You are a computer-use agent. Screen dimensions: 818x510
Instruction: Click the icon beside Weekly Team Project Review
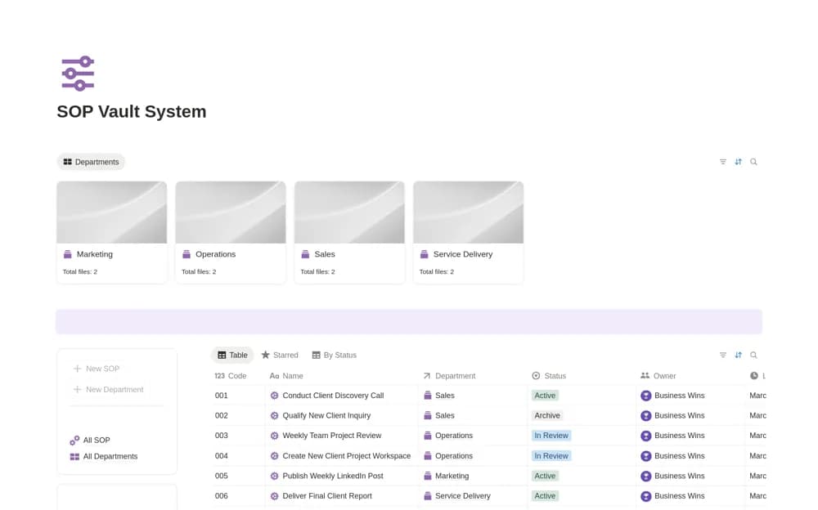[274, 436]
